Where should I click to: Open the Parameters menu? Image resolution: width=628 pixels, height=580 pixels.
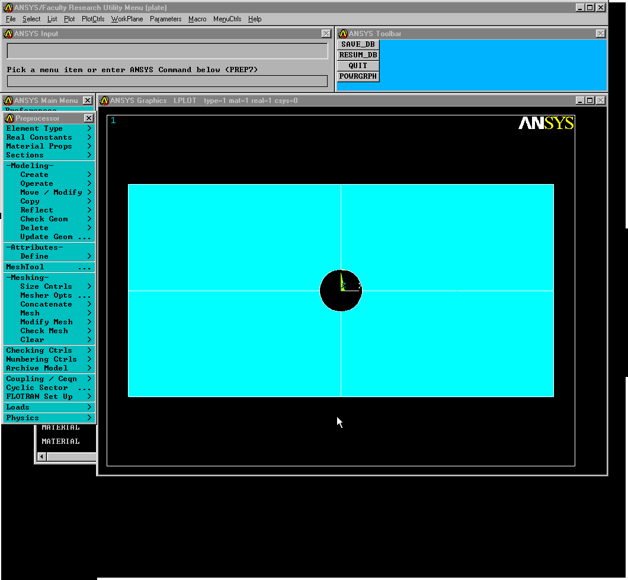pos(165,19)
